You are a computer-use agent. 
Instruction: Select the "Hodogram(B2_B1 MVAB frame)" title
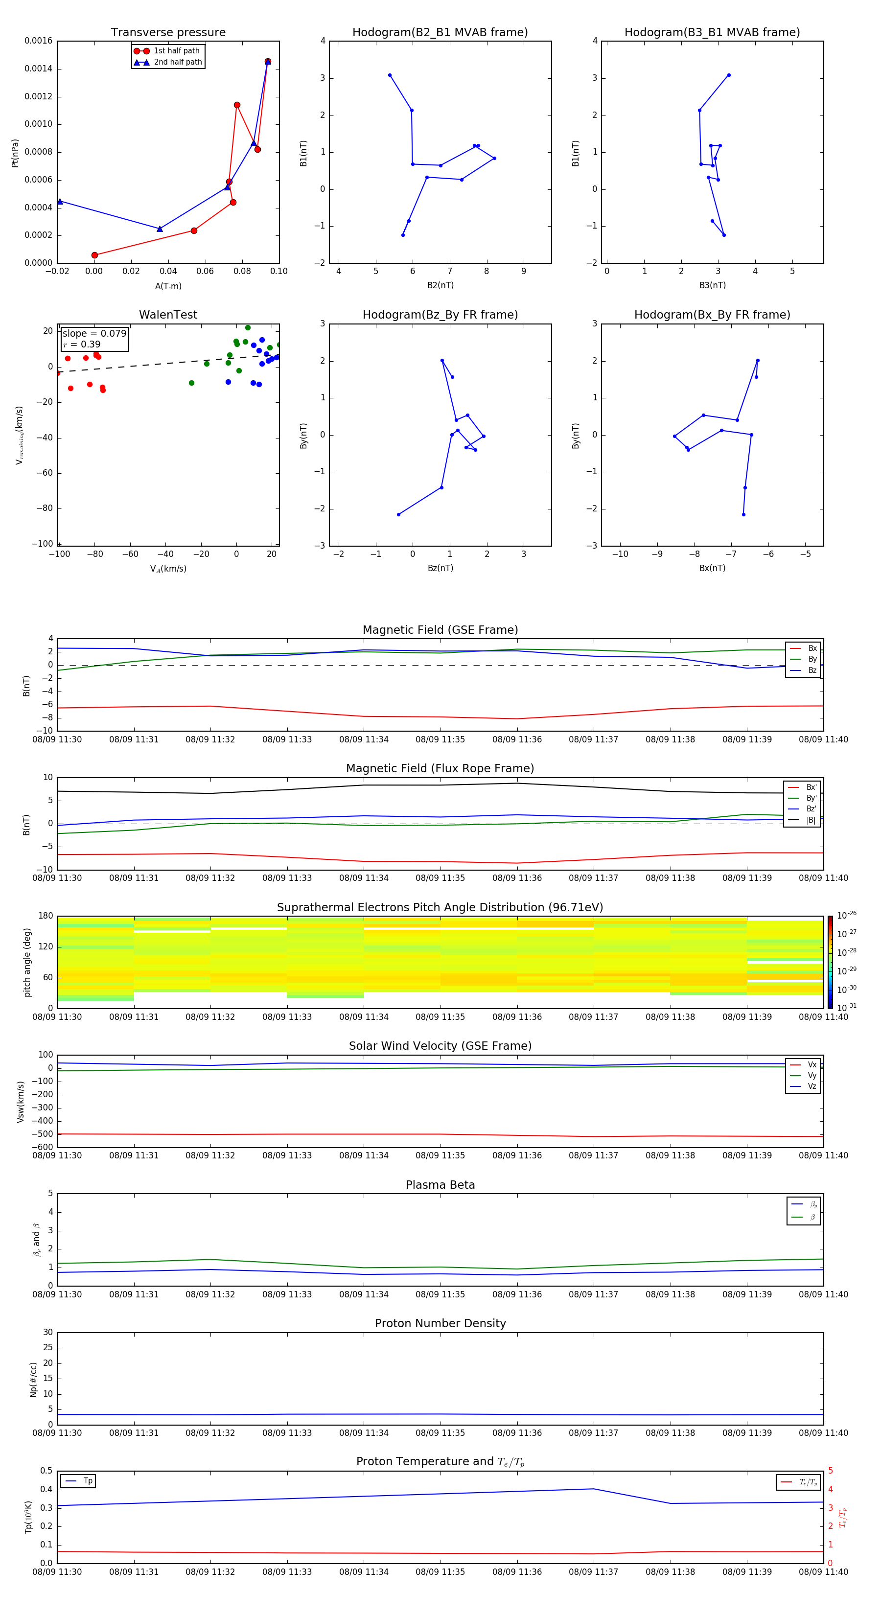[x=440, y=33]
